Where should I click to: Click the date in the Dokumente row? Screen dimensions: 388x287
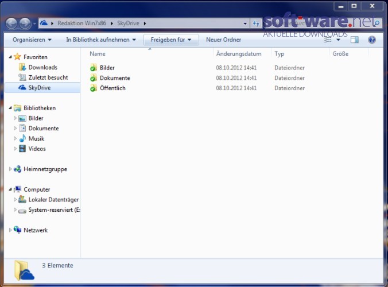click(236, 78)
